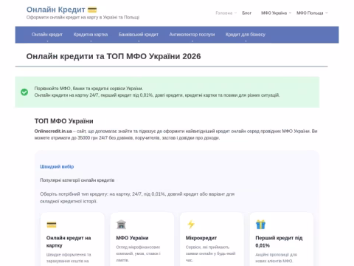The image size is (354, 266).
Task: Expand the submenu indicator under Кредит для бізнесу
Action: [x=246, y=41]
